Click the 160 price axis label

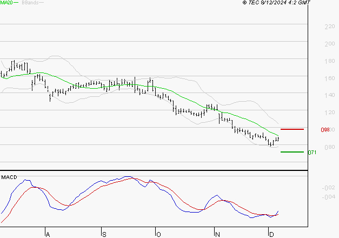pyautogui.click(x=330, y=78)
